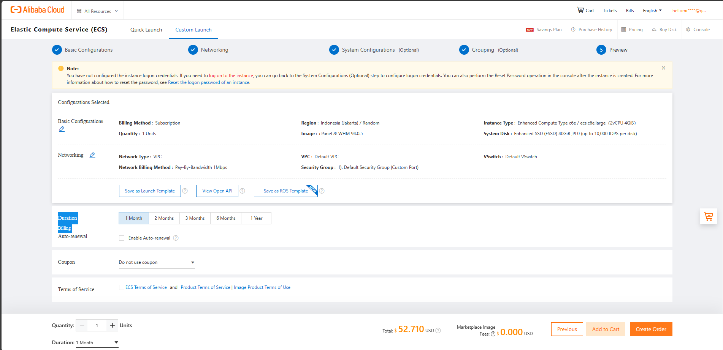Open Purchase History
The width and height of the screenshot is (723, 350).
coord(591,30)
